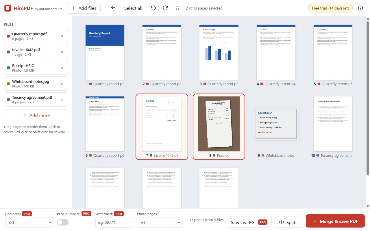
Task: Click the undo back-arrow icon
Action: (x=113, y=8)
